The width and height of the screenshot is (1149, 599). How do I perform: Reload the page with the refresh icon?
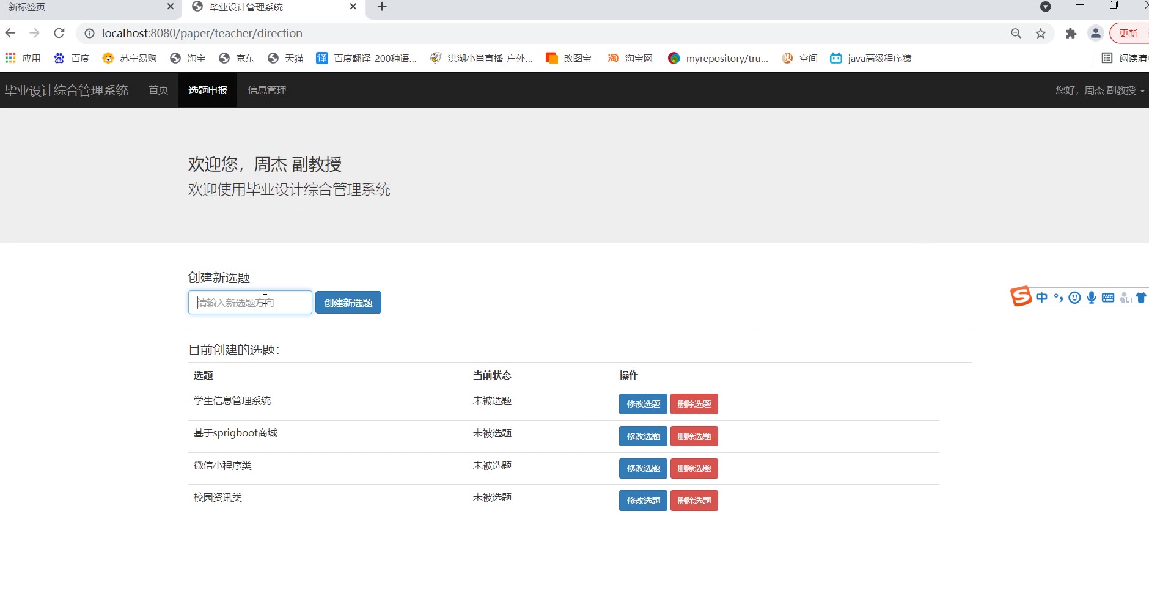59,33
